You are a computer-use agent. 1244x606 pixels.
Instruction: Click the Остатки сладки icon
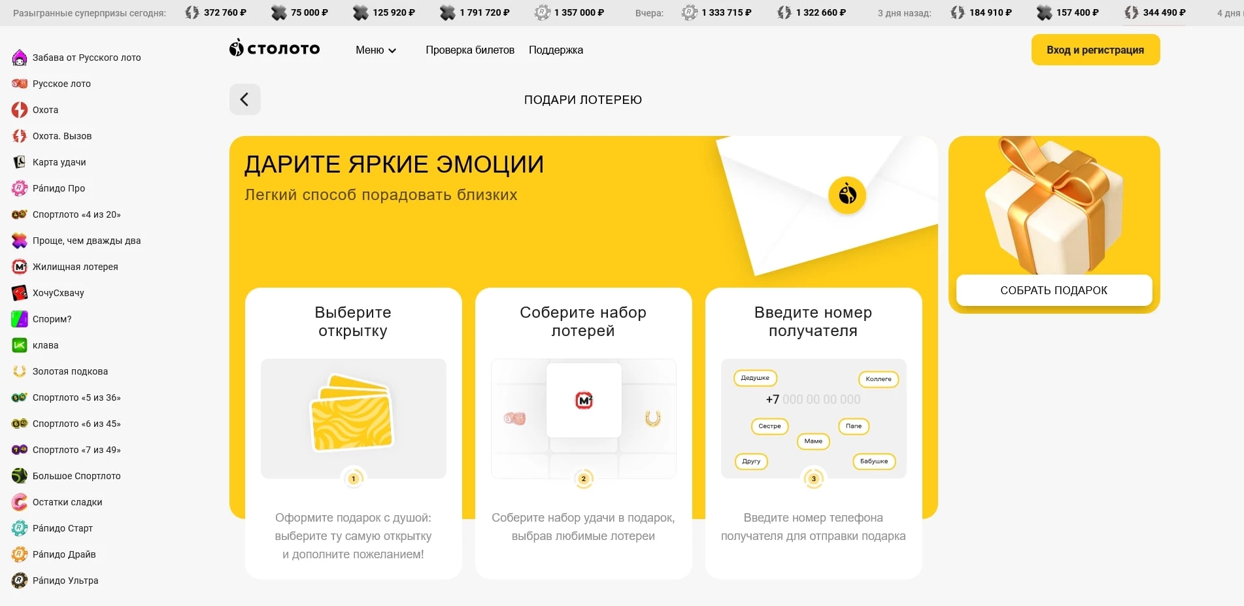point(20,502)
